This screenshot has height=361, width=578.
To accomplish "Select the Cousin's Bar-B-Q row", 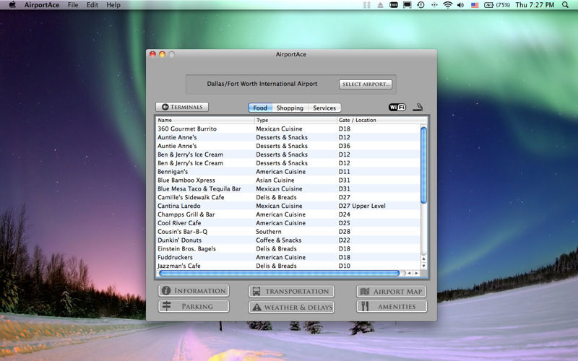I will coord(288,231).
